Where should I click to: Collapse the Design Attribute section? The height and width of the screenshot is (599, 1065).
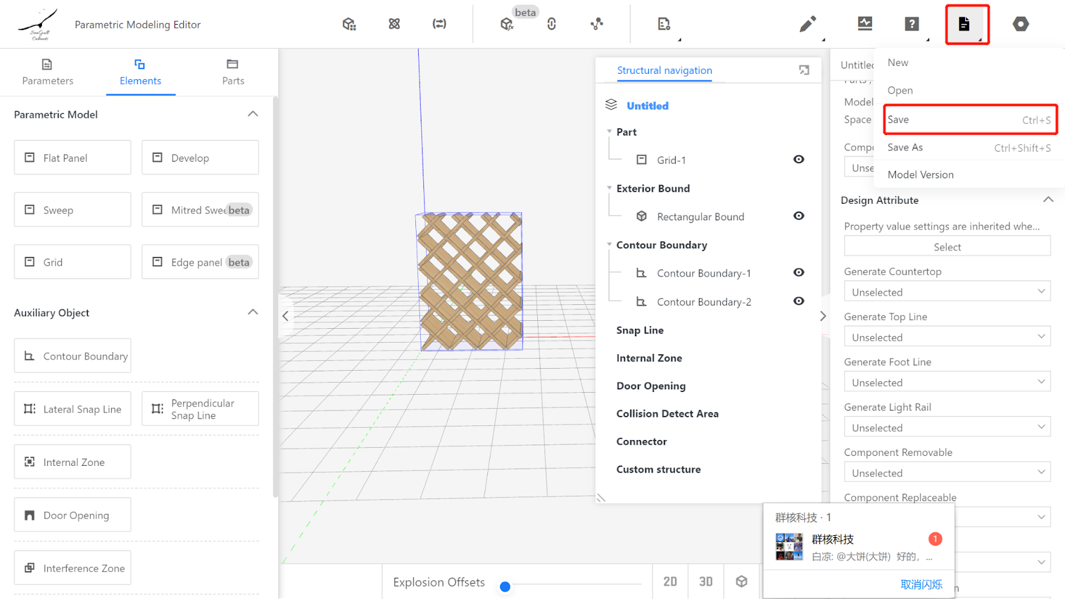1048,200
